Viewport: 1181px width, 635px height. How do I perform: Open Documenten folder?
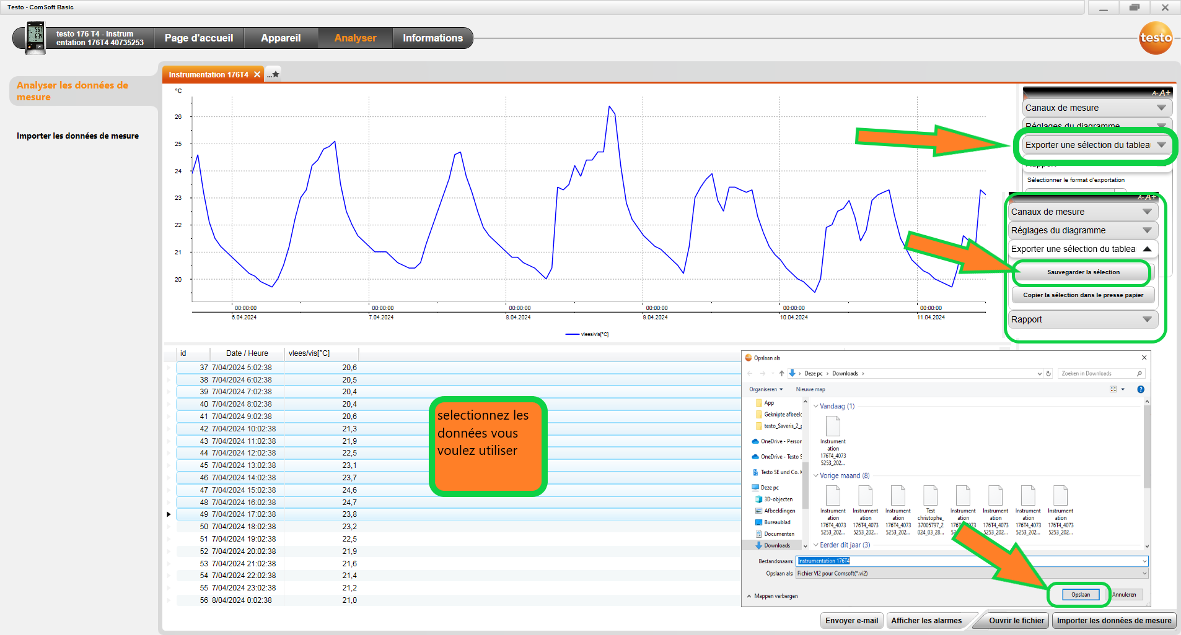(775, 534)
